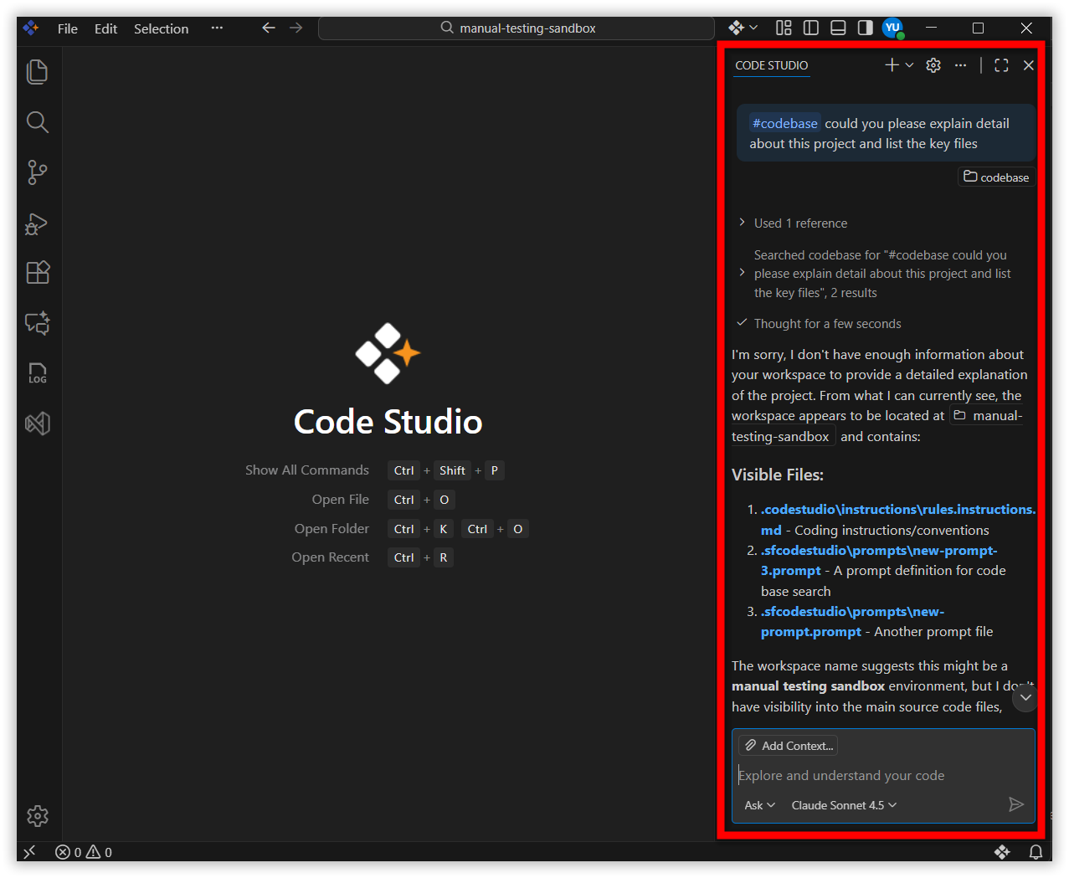The width and height of the screenshot is (1069, 878).
Task: Open the Claude Sonnet 4.5 model picker
Action: 844,805
